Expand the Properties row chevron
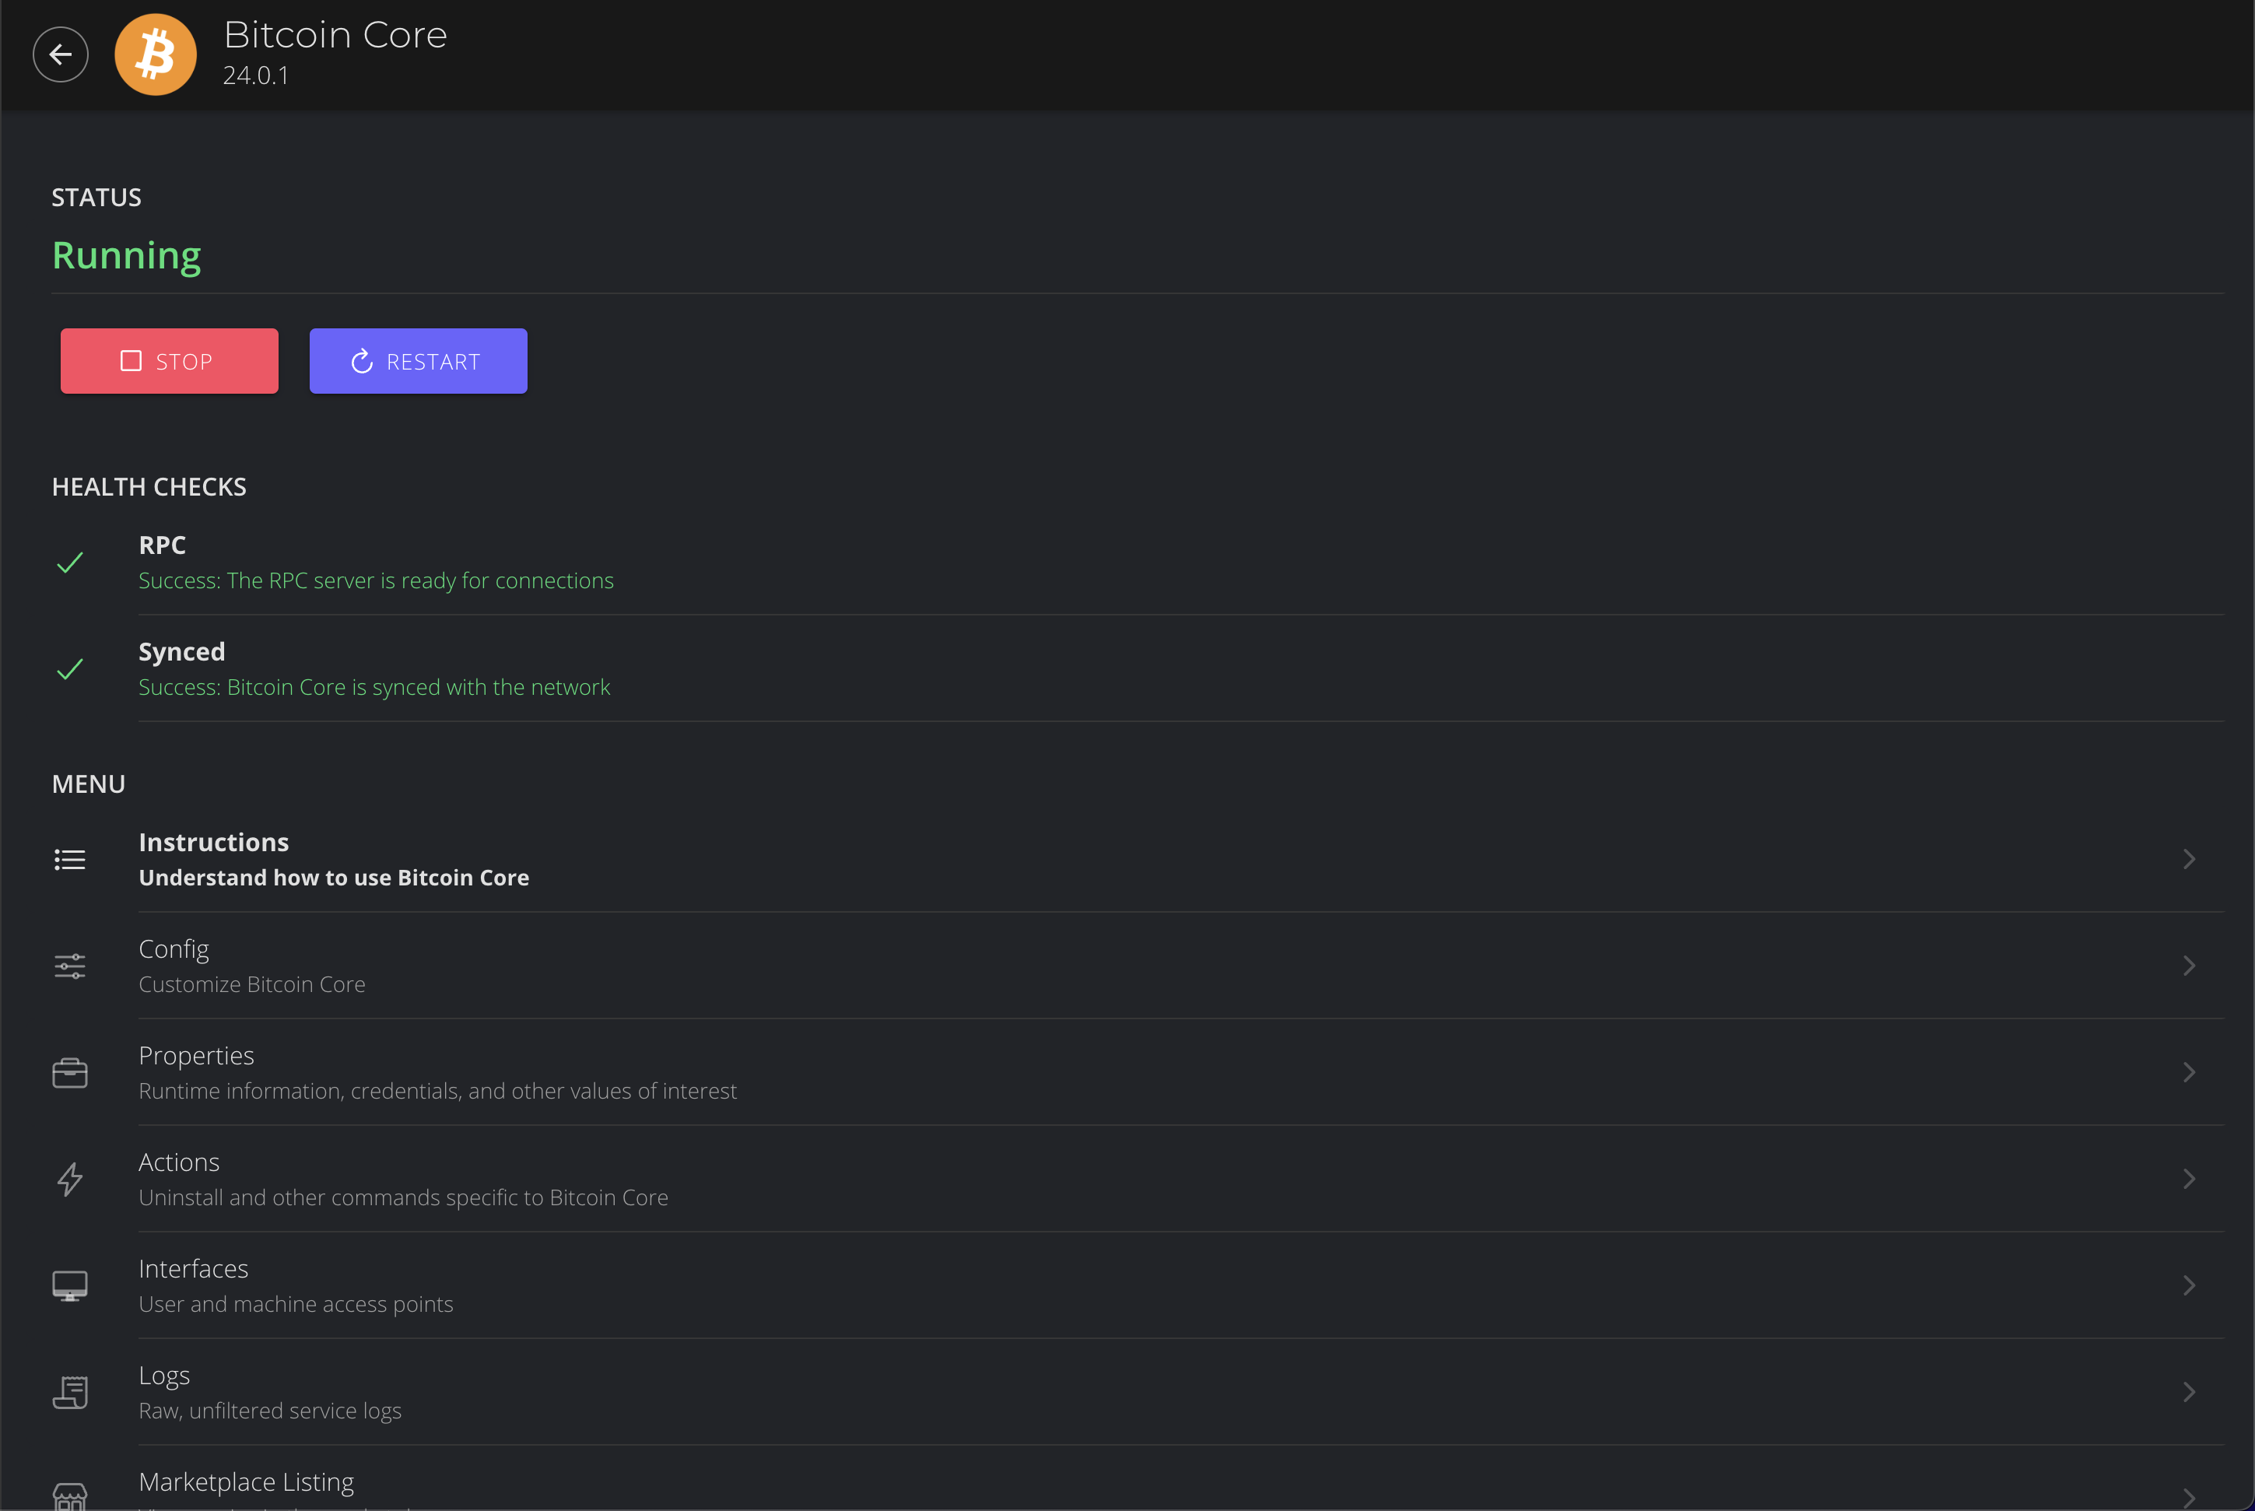The image size is (2255, 1511). pos(2189,1072)
